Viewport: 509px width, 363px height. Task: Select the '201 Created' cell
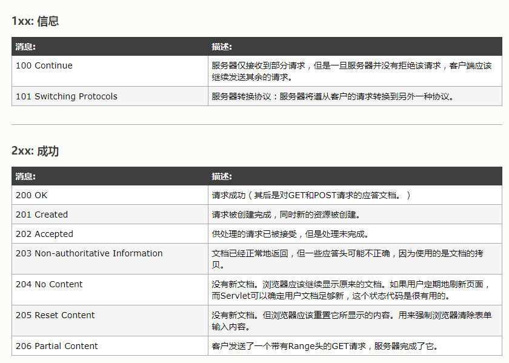tap(110, 215)
